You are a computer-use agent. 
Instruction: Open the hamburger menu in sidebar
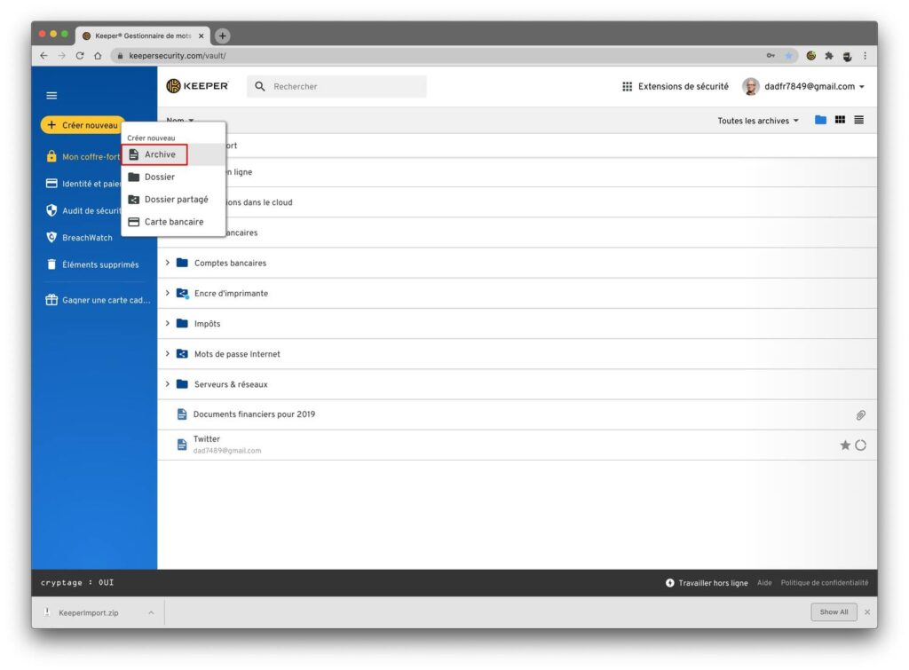click(x=51, y=96)
